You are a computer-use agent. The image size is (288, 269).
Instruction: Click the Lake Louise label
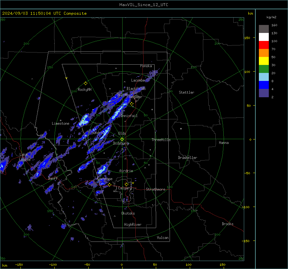(25, 157)
